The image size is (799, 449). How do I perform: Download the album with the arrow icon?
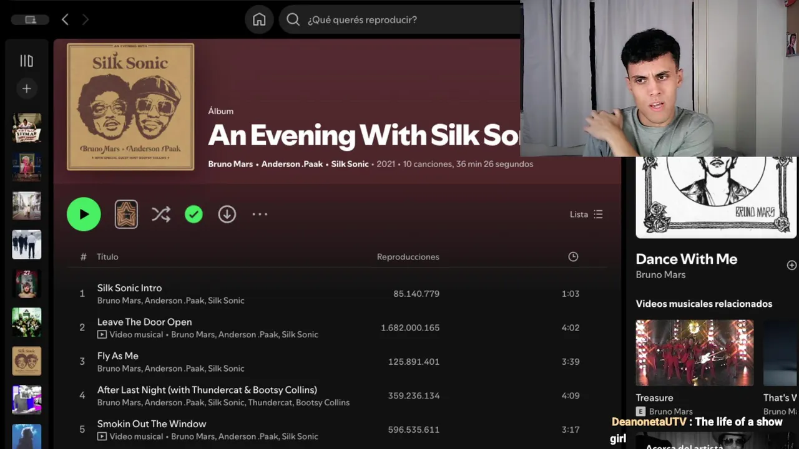[227, 214]
